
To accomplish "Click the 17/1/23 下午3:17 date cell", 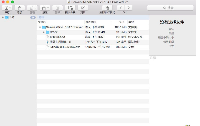I will [96, 42].
